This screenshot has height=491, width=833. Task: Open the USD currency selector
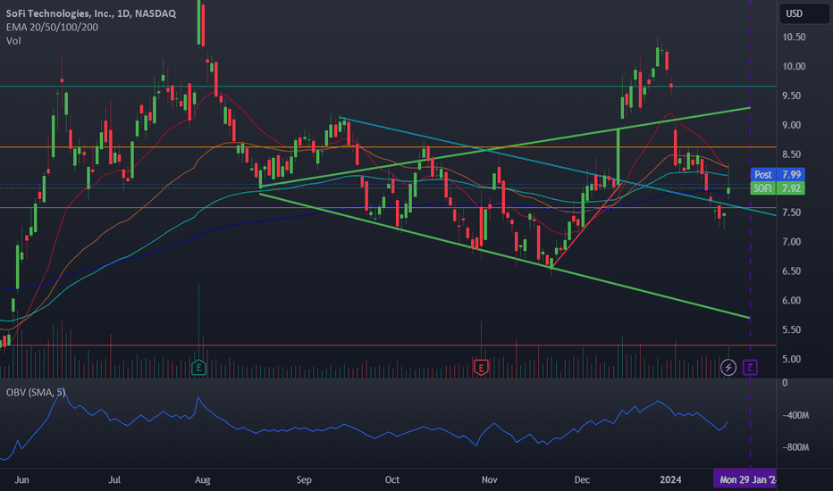pos(804,13)
